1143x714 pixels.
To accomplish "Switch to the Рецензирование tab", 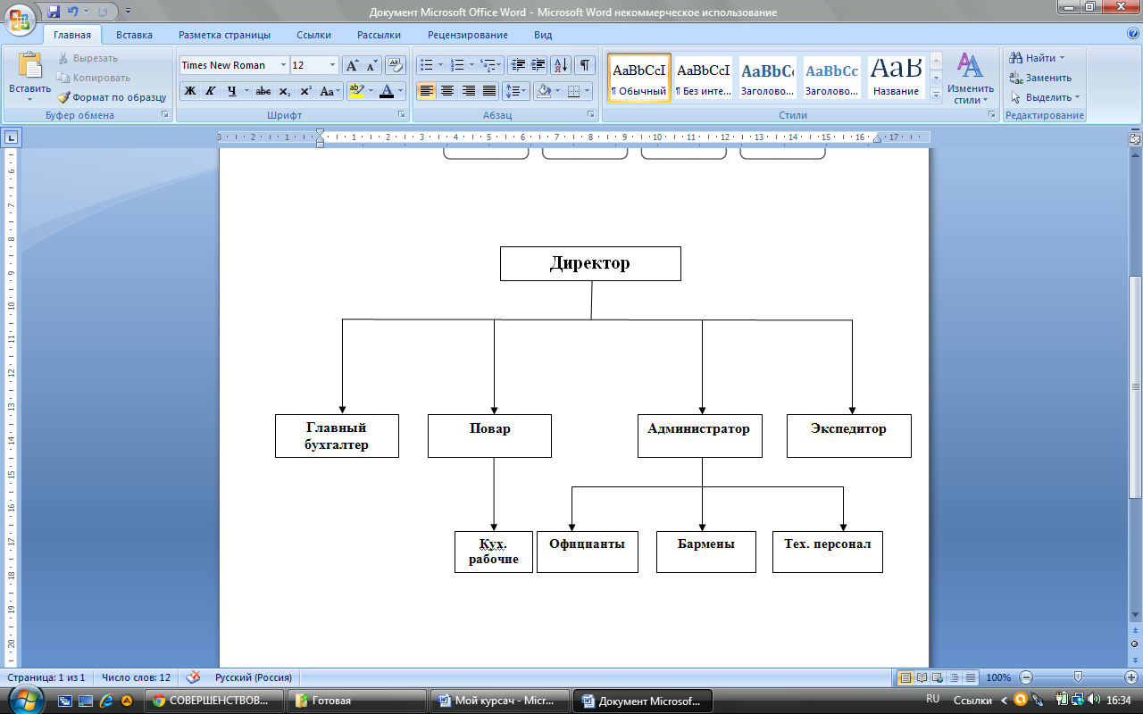I will [x=467, y=35].
